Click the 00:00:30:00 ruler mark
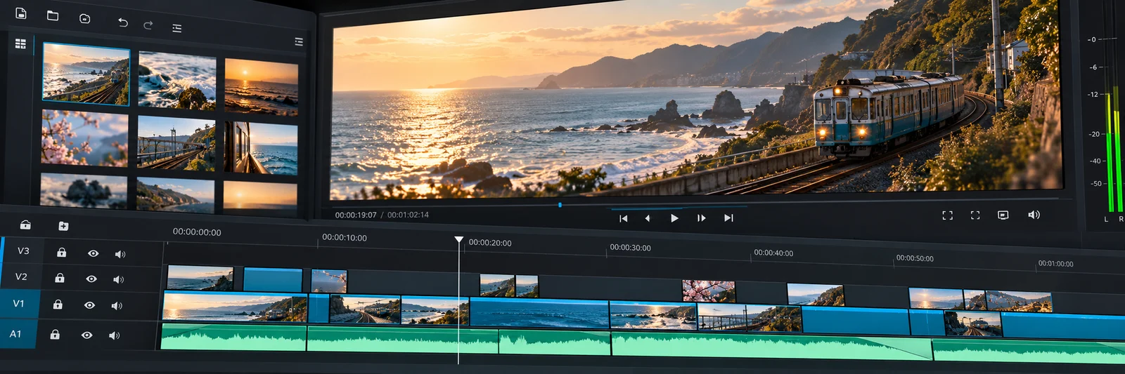The width and height of the screenshot is (1125, 374). [631, 248]
